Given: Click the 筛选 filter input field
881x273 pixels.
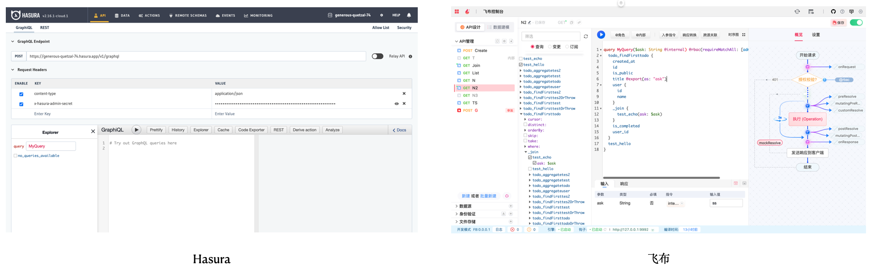Looking at the screenshot, I should coord(550,37).
